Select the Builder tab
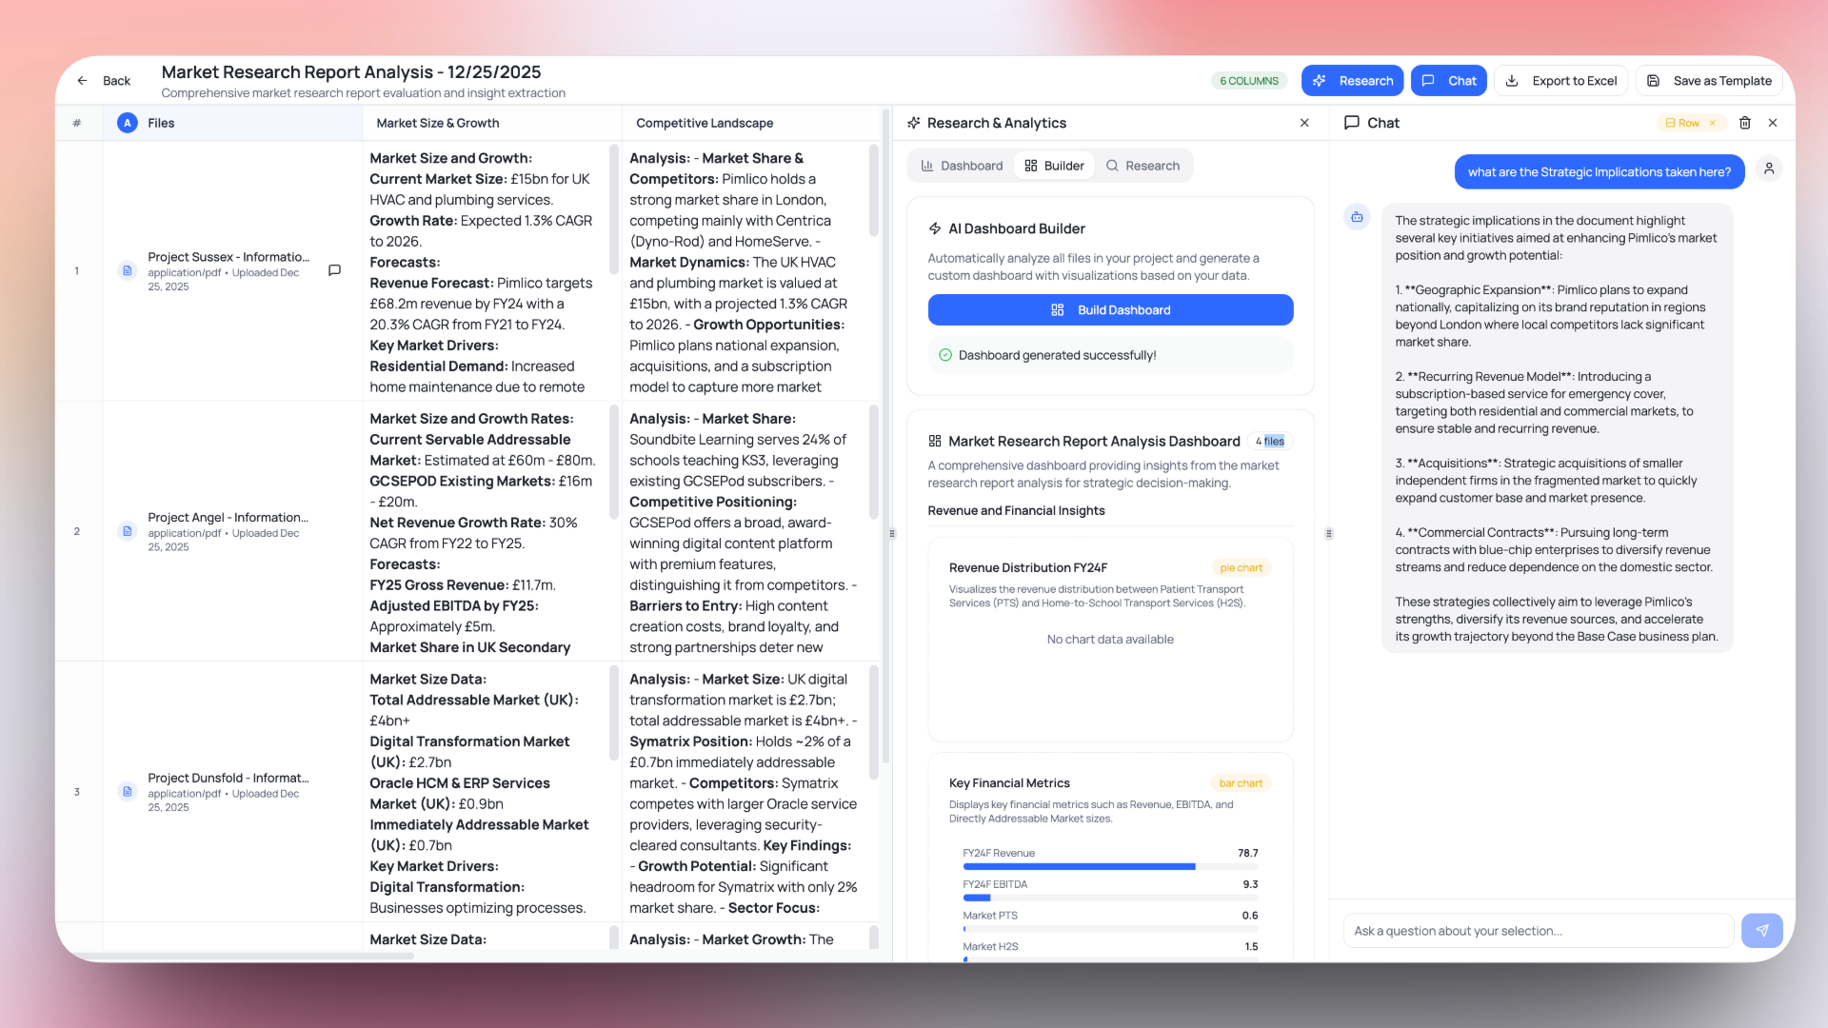The image size is (1828, 1028). coord(1054,165)
